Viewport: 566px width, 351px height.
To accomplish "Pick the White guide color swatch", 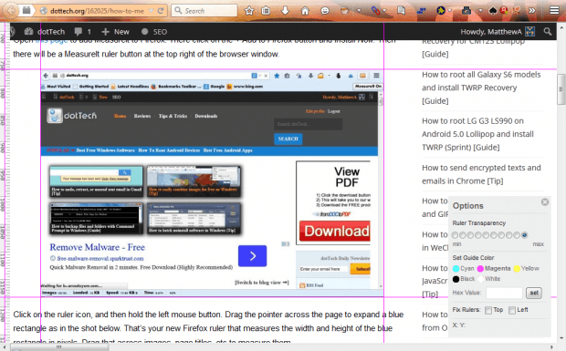I will [x=480, y=279].
